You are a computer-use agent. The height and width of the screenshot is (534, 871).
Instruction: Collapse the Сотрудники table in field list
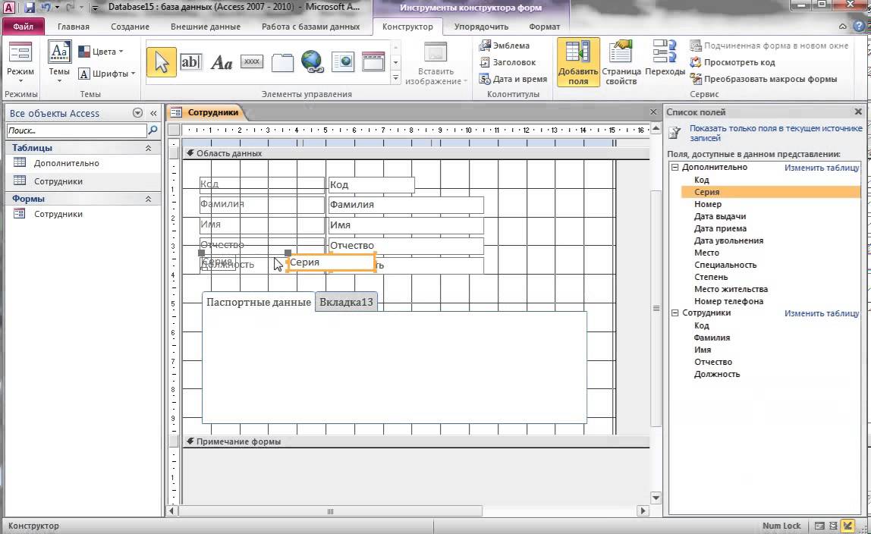click(x=675, y=313)
